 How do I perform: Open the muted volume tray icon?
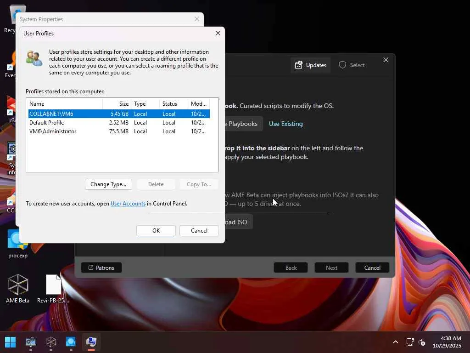422,342
